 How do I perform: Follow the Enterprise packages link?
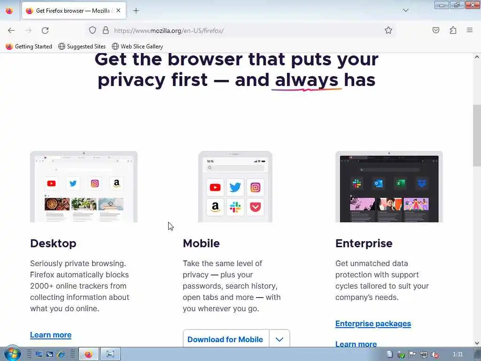click(x=373, y=324)
